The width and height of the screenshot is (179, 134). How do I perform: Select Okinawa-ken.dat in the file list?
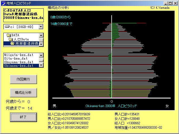click(21, 66)
